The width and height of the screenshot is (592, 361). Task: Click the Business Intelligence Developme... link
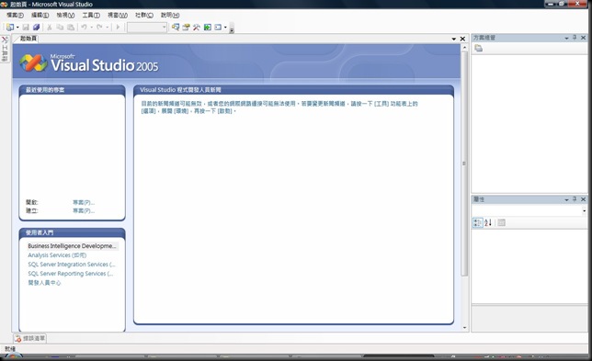point(72,246)
